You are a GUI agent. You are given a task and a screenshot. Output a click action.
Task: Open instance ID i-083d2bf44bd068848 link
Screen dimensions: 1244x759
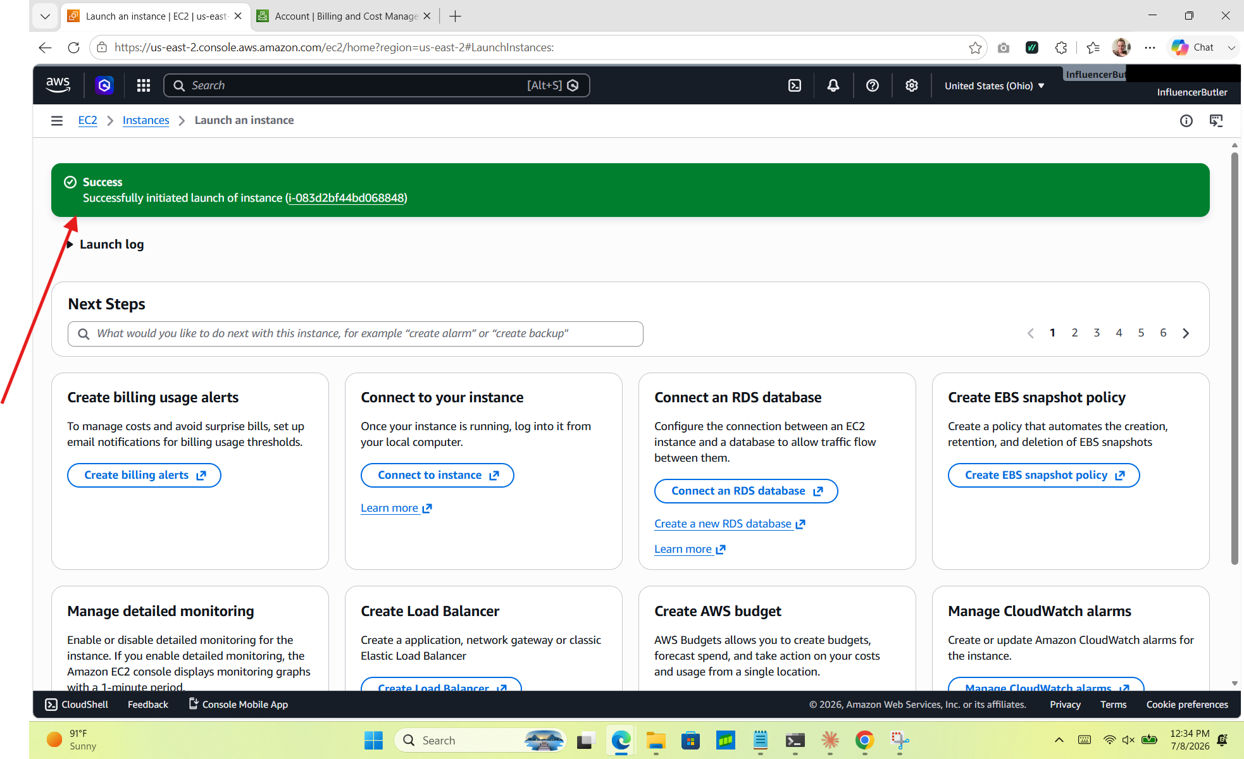(346, 198)
